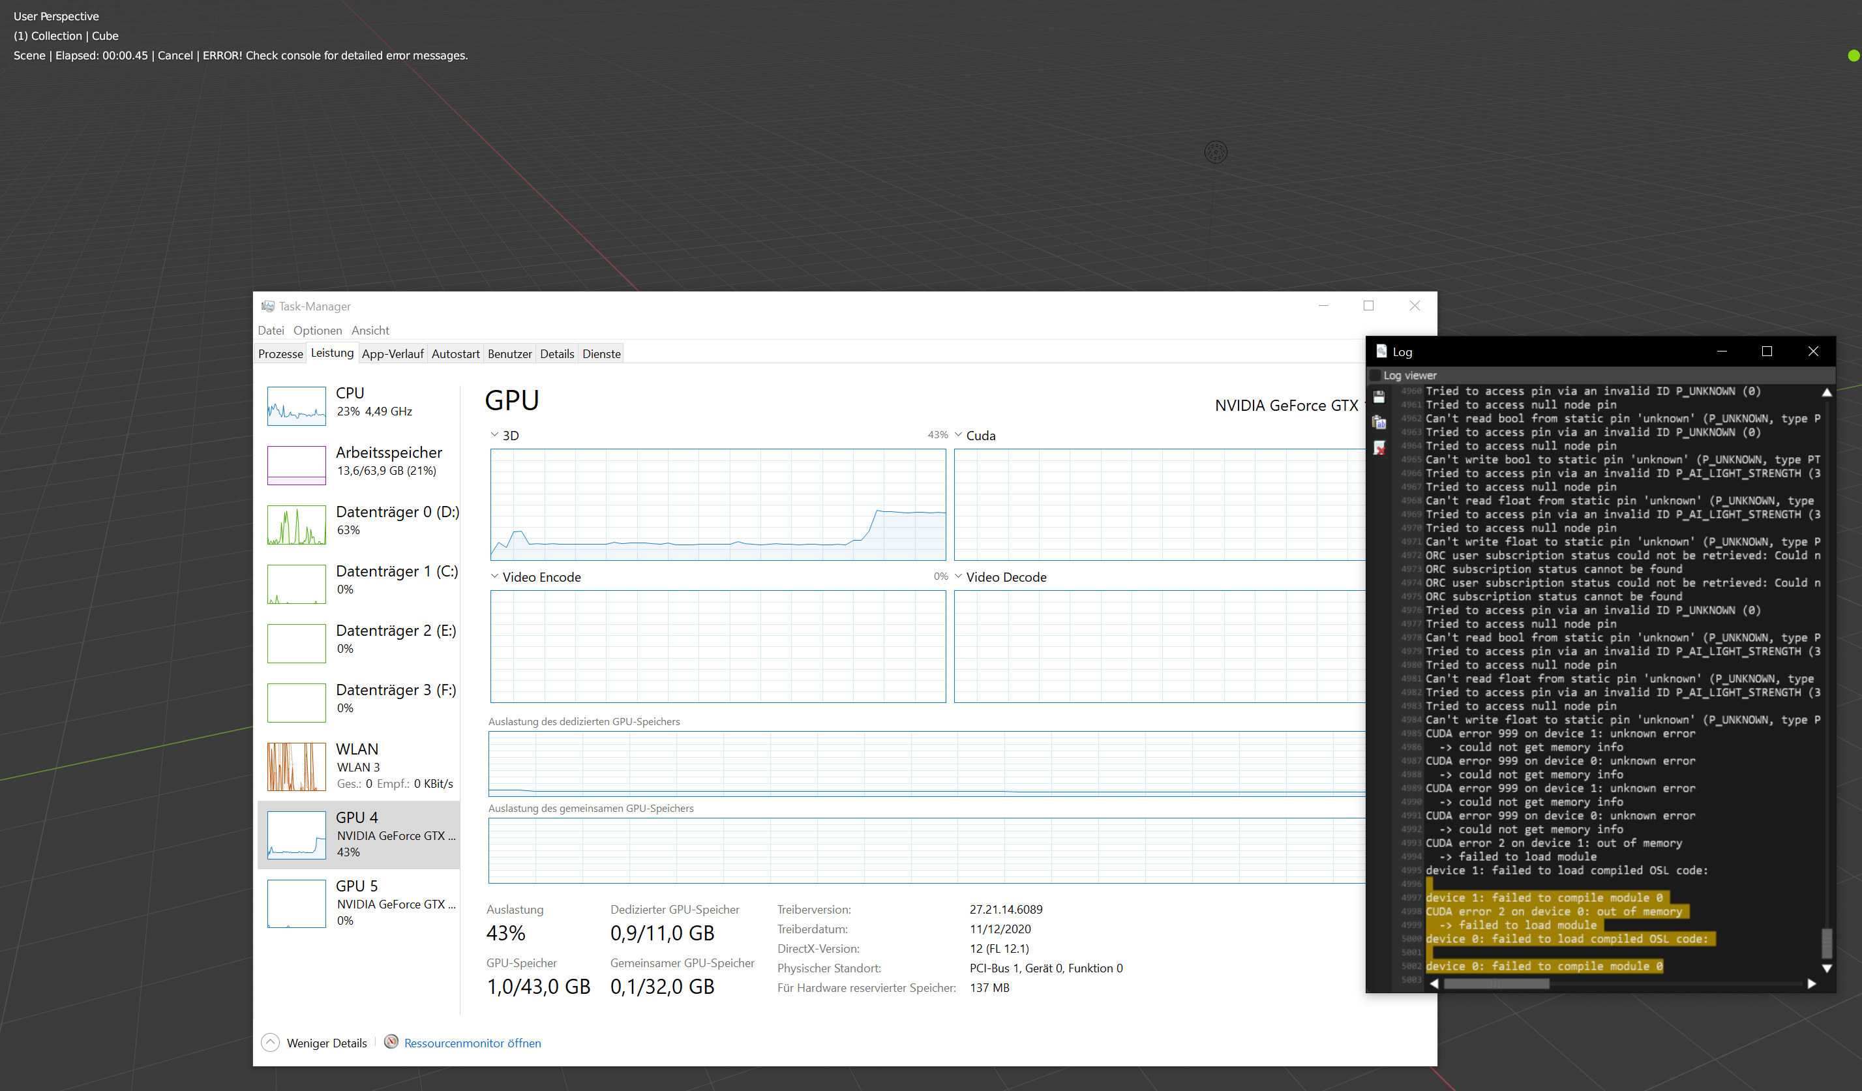Click the clear log icon
Screen dimensions: 1862x1091
click(1379, 447)
